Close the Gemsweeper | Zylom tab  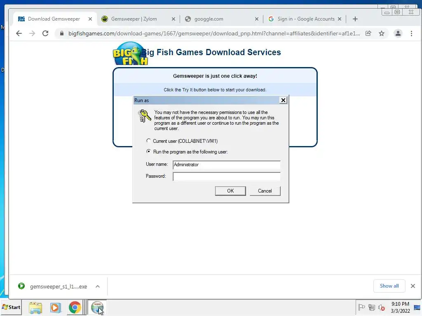pos(173,19)
